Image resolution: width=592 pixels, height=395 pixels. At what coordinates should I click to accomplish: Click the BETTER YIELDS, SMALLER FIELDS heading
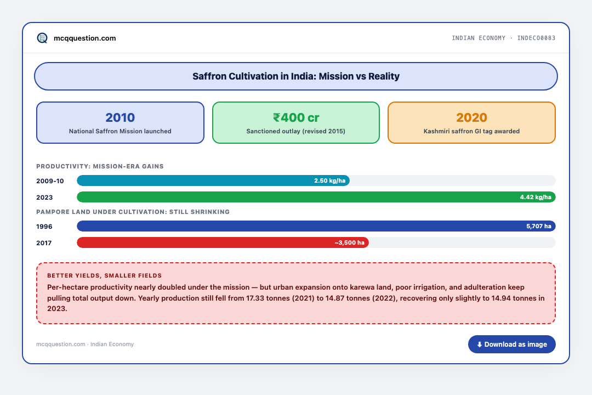(x=105, y=275)
